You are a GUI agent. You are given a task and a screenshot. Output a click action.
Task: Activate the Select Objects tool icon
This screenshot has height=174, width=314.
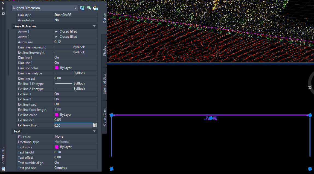coord(89,8)
